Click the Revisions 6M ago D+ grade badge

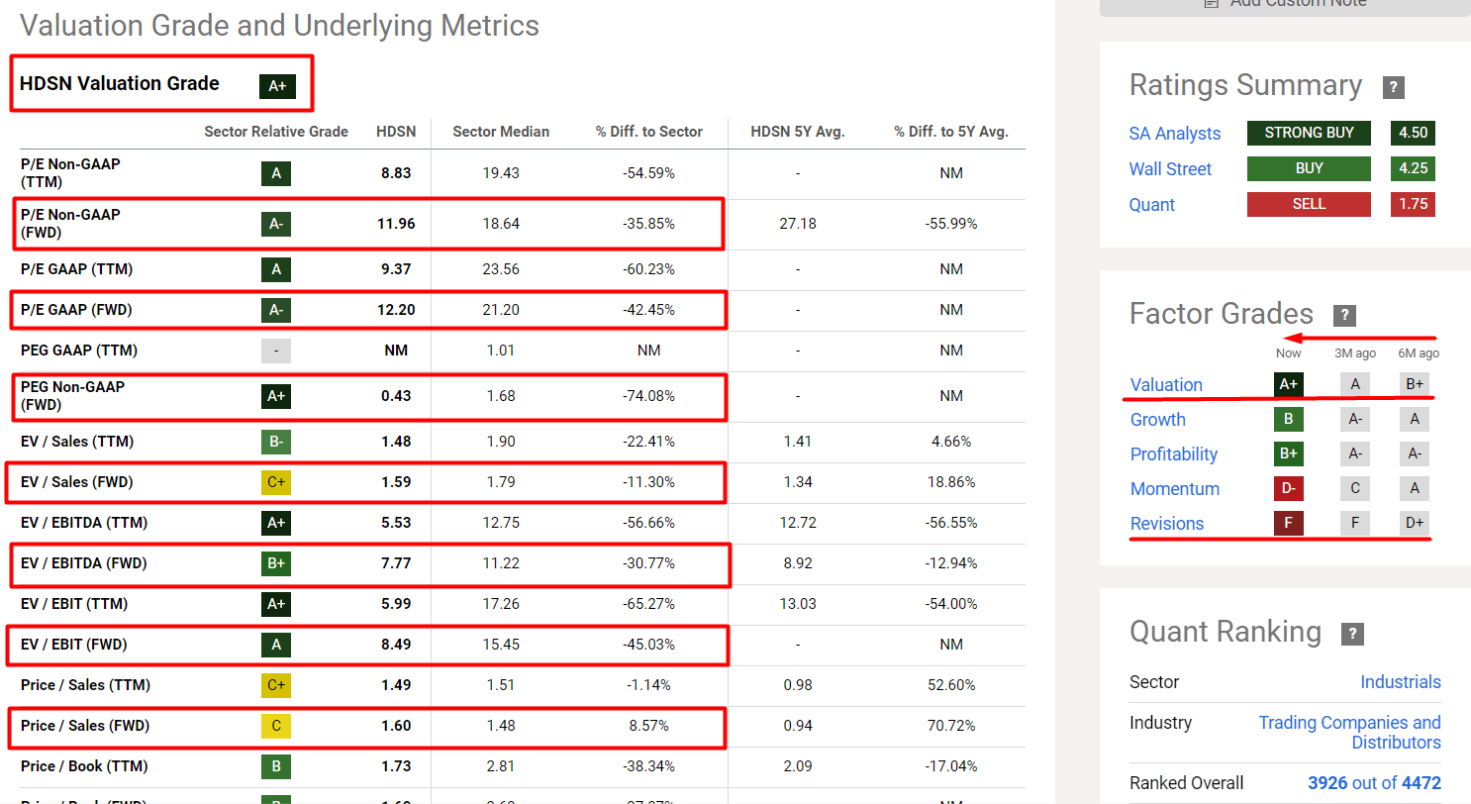click(1415, 523)
